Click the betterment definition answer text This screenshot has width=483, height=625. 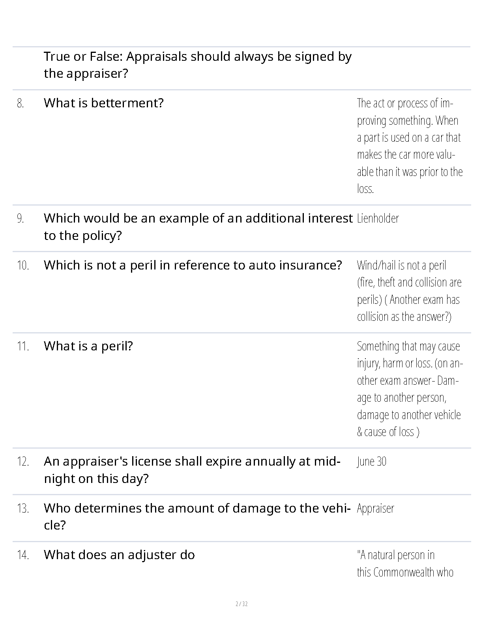point(410,146)
